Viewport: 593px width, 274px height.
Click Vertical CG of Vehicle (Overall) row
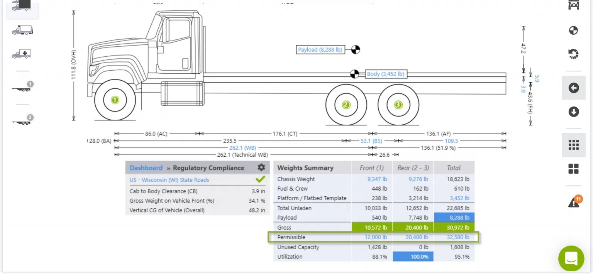click(x=197, y=210)
